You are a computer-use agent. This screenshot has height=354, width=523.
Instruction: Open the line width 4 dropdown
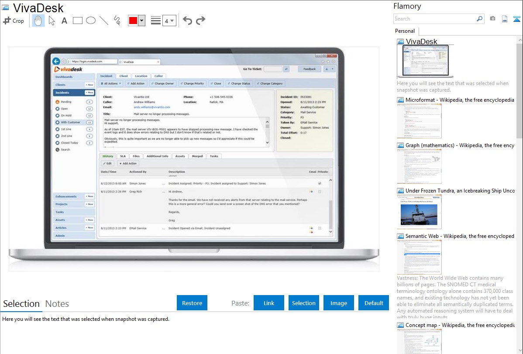point(169,21)
